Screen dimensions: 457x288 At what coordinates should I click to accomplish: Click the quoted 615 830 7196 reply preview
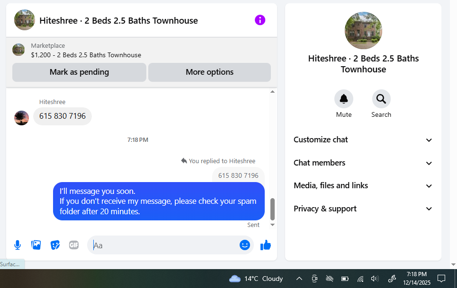coord(238,175)
